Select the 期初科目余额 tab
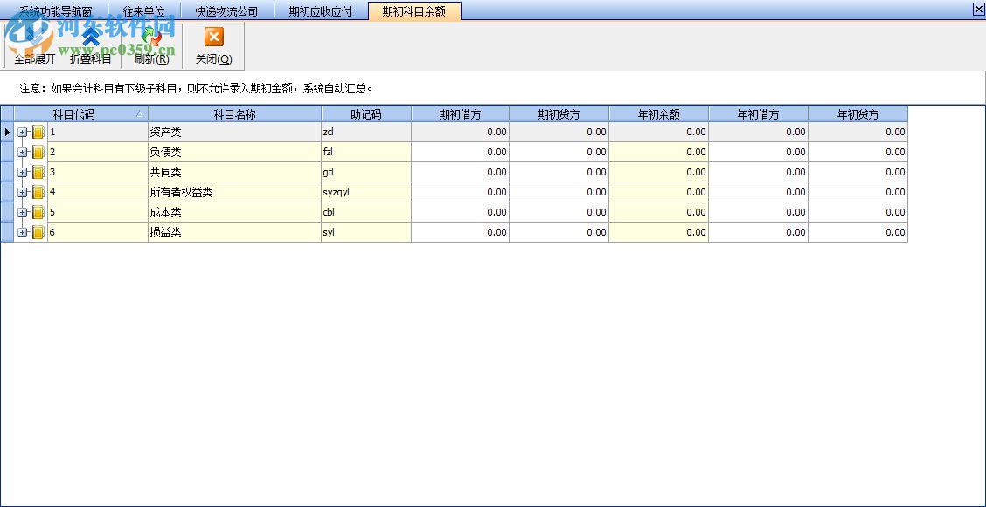This screenshot has width=986, height=507. coord(414,11)
